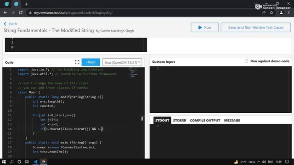The height and width of the screenshot is (165, 294).
Task: Return using the back link
Action: click(13, 24)
